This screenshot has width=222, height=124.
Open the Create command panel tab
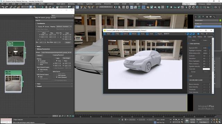coord(196,17)
